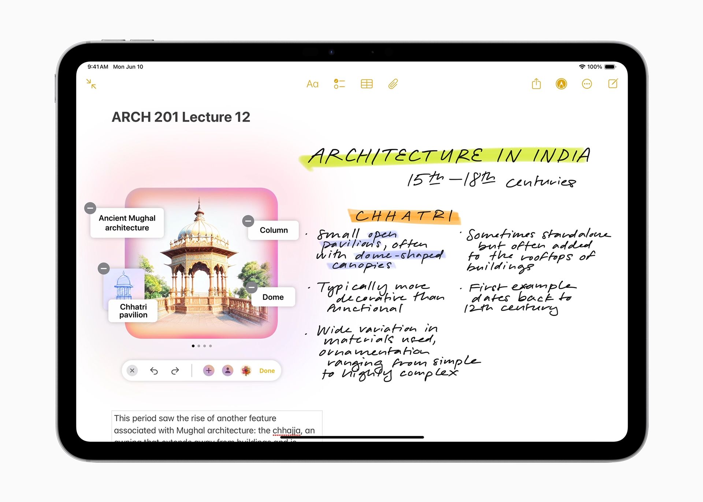Insert a checklist with the checklist icon
This screenshot has width=703, height=502.
(x=339, y=84)
